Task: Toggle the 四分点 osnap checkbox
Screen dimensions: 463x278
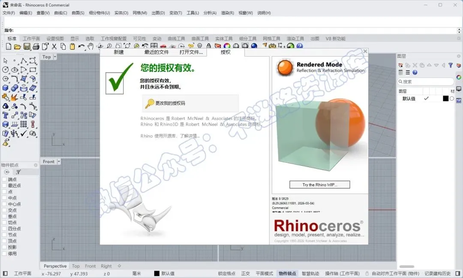Action: (x=4, y=229)
